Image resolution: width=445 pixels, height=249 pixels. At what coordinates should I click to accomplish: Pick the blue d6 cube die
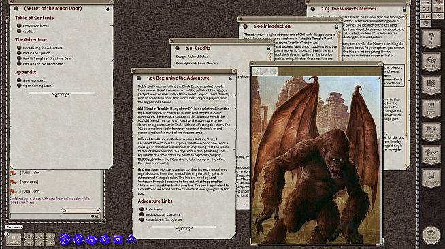pos(118,239)
